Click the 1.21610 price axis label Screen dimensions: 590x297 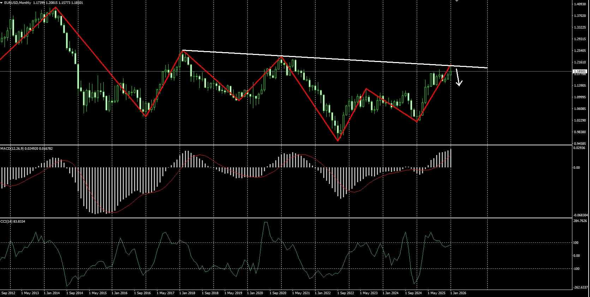pos(580,62)
